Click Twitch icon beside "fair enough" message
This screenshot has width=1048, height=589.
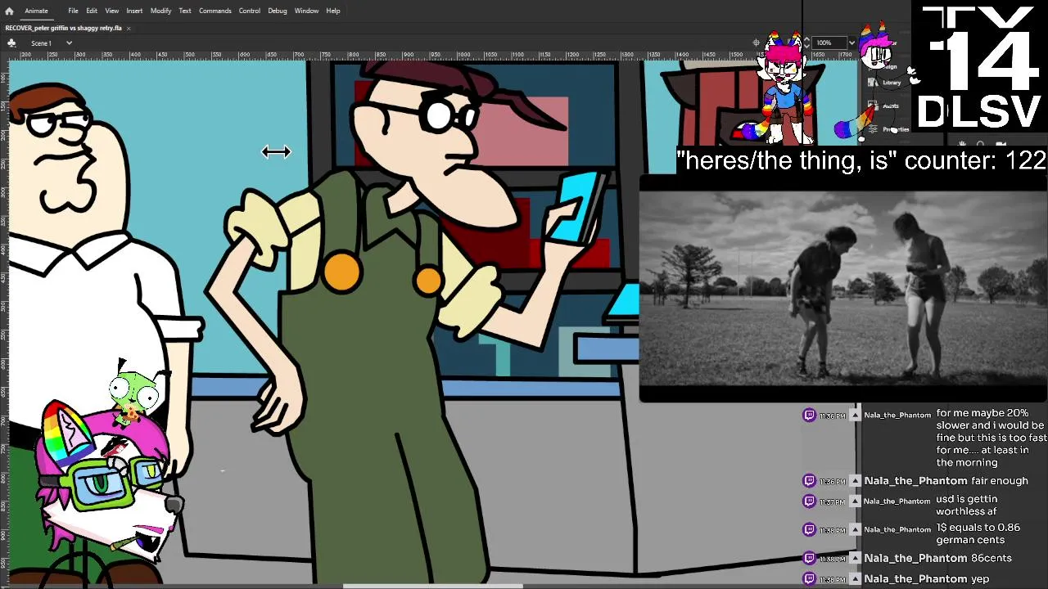click(810, 481)
